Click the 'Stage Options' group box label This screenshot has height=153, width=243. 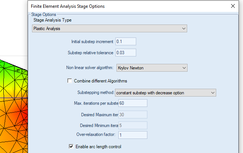pyautogui.click(x=44, y=14)
